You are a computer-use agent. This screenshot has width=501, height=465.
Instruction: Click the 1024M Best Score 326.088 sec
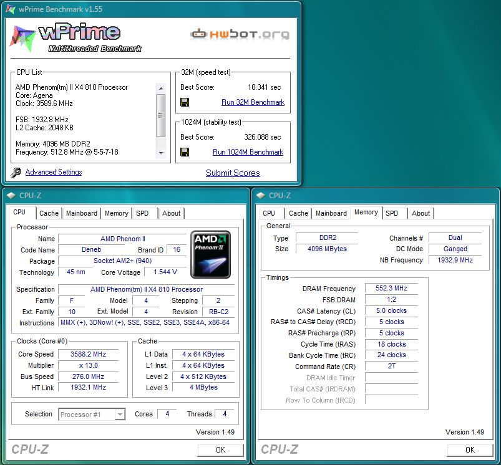pyautogui.click(x=262, y=137)
